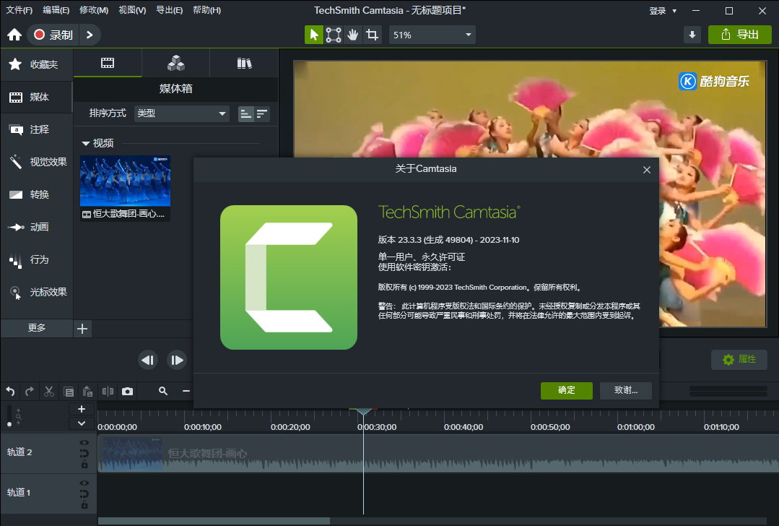Image resolution: width=779 pixels, height=526 pixels.
Task: Split the clip at playhead
Action: pyautogui.click(x=108, y=392)
